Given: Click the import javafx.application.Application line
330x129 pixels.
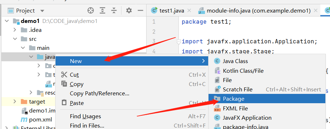Looking at the screenshot, I should coord(249,42).
